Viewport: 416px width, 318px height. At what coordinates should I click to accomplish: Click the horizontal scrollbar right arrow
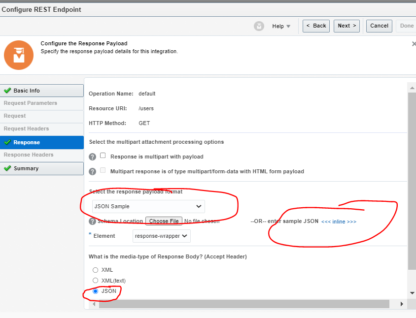tap(402, 304)
